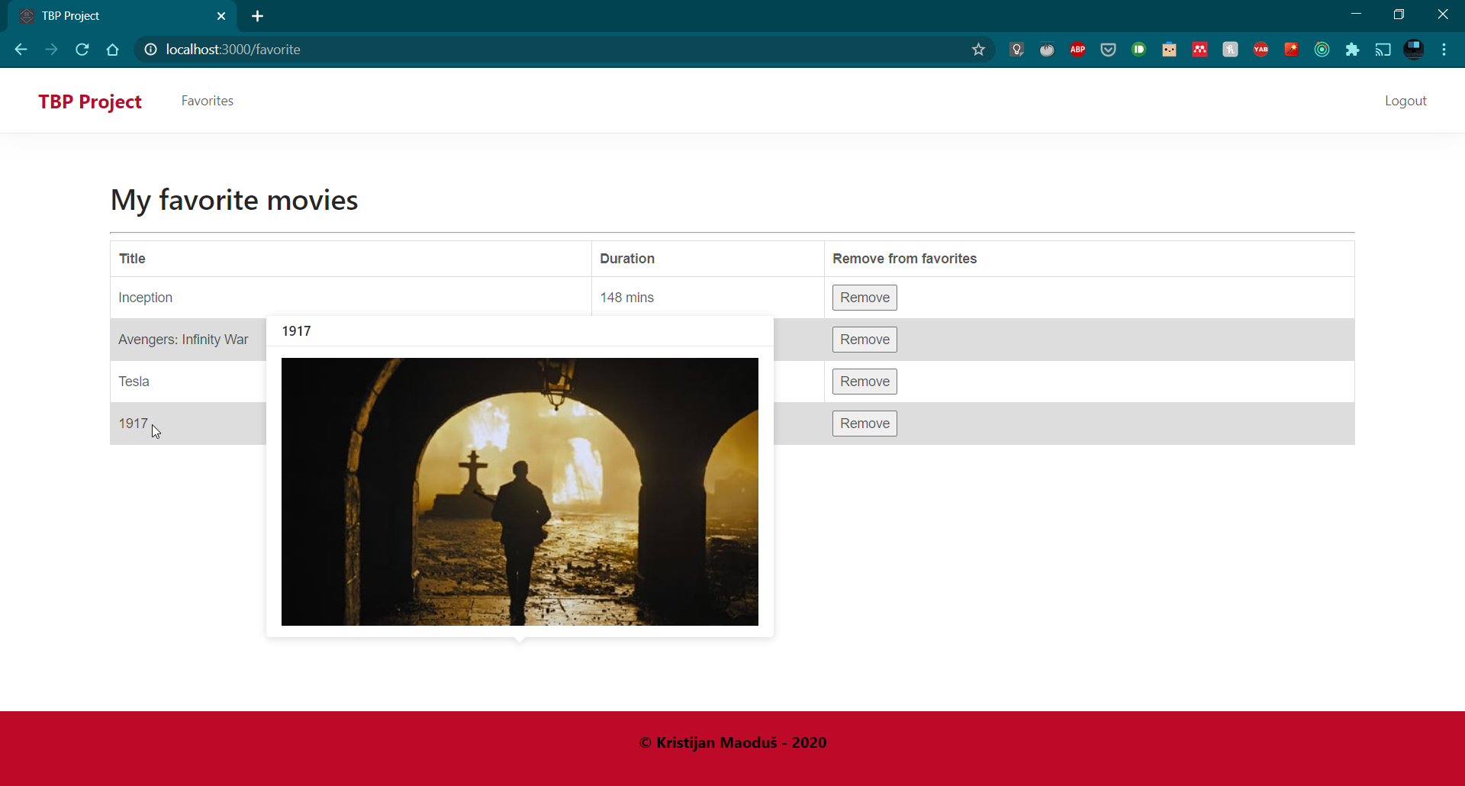Viewport: 1465px width, 786px height.
Task: Click the 1917 title in table
Action: 133,424
